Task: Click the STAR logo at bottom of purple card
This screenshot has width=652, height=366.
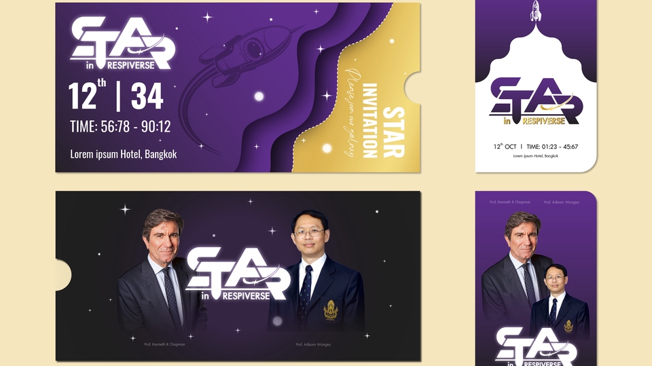Action: pyautogui.click(x=536, y=346)
